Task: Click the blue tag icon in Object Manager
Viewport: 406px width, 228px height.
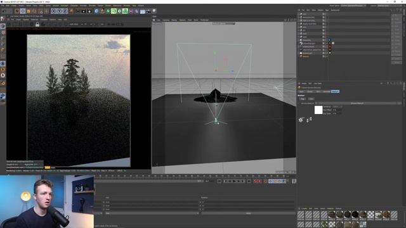Action: click(330, 40)
